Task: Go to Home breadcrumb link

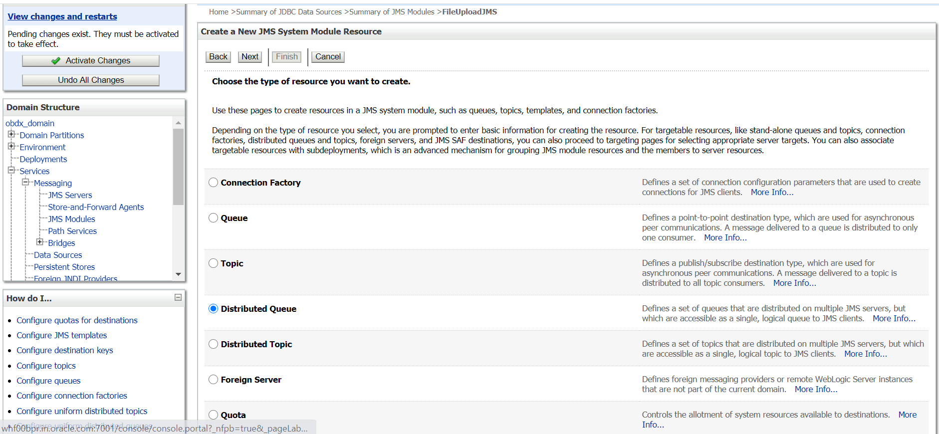Action: [219, 12]
